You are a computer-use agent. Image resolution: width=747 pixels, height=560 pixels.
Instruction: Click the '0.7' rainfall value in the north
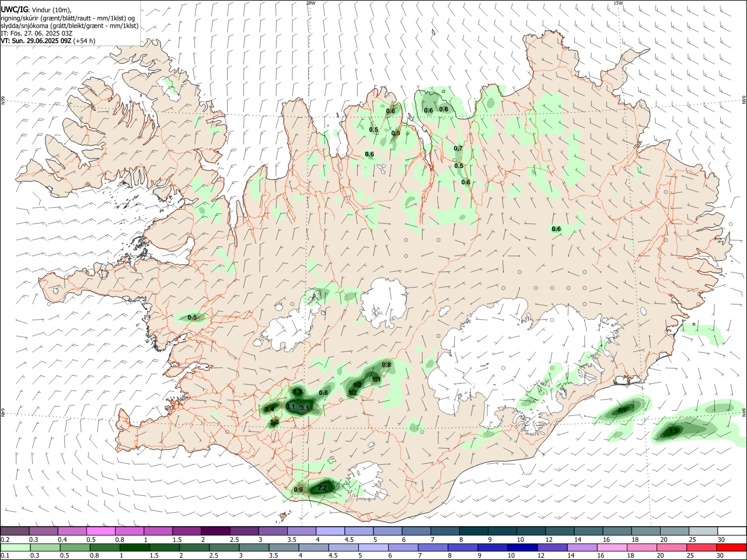tap(458, 148)
